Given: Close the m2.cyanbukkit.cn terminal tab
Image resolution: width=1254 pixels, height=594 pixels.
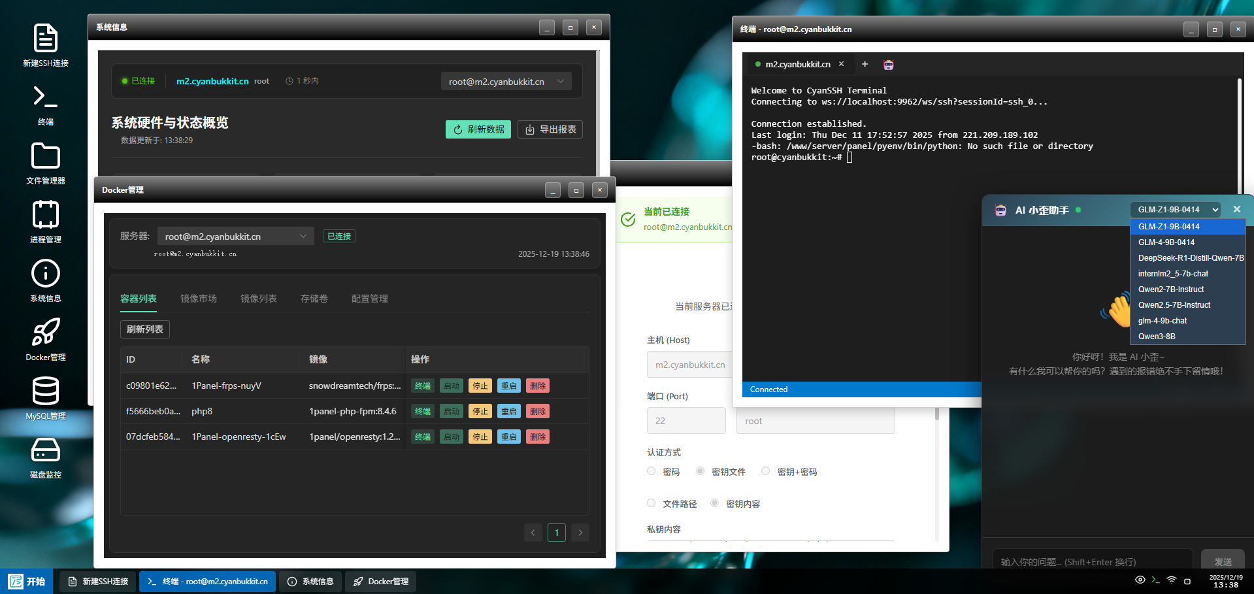Looking at the screenshot, I should coord(842,64).
